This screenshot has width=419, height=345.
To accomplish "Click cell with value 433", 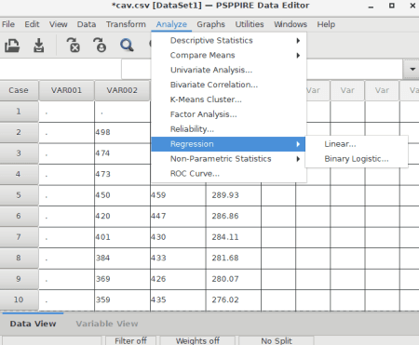I will pos(178,258).
